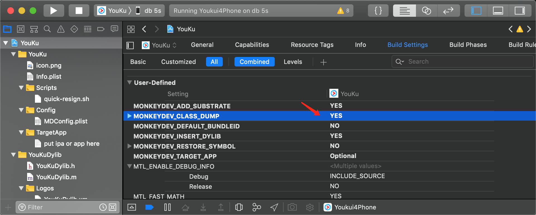Screen dimensions: 536x215
Task: Select the All settings filter
Action: (x=214, y=62)
